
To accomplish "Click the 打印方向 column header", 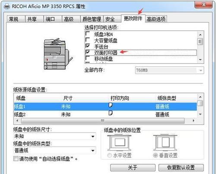I will [132, 98].
